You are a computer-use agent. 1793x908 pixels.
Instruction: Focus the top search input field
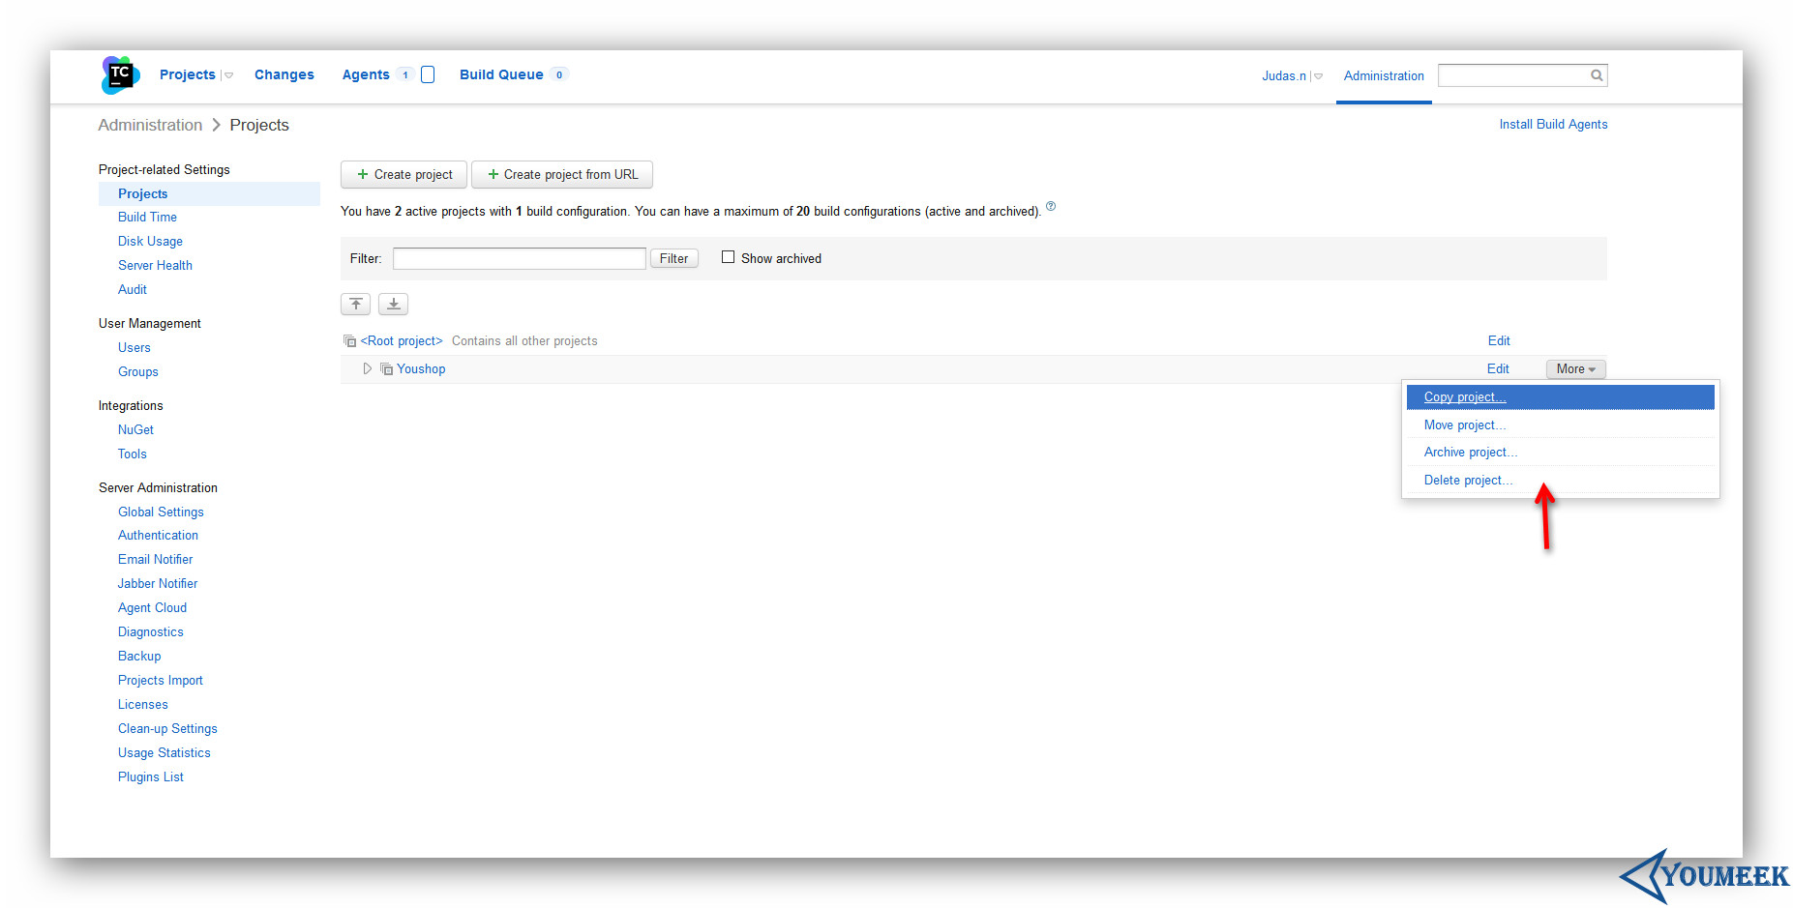1513,75
